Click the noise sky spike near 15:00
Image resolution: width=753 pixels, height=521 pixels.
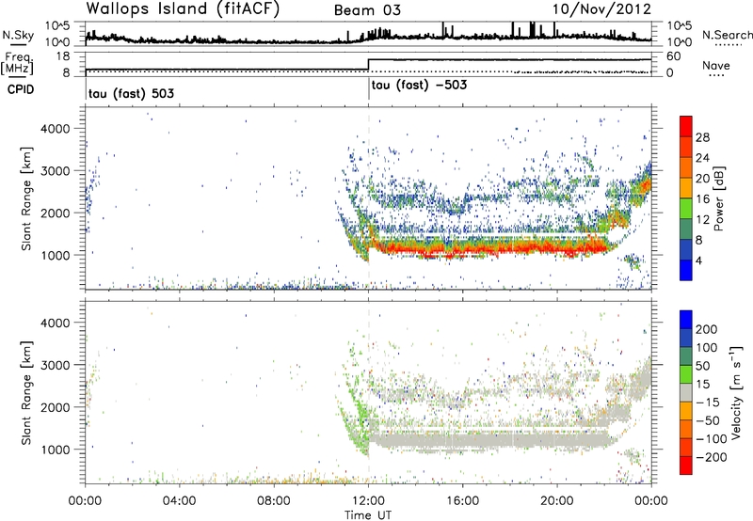(x=442, y=30)
